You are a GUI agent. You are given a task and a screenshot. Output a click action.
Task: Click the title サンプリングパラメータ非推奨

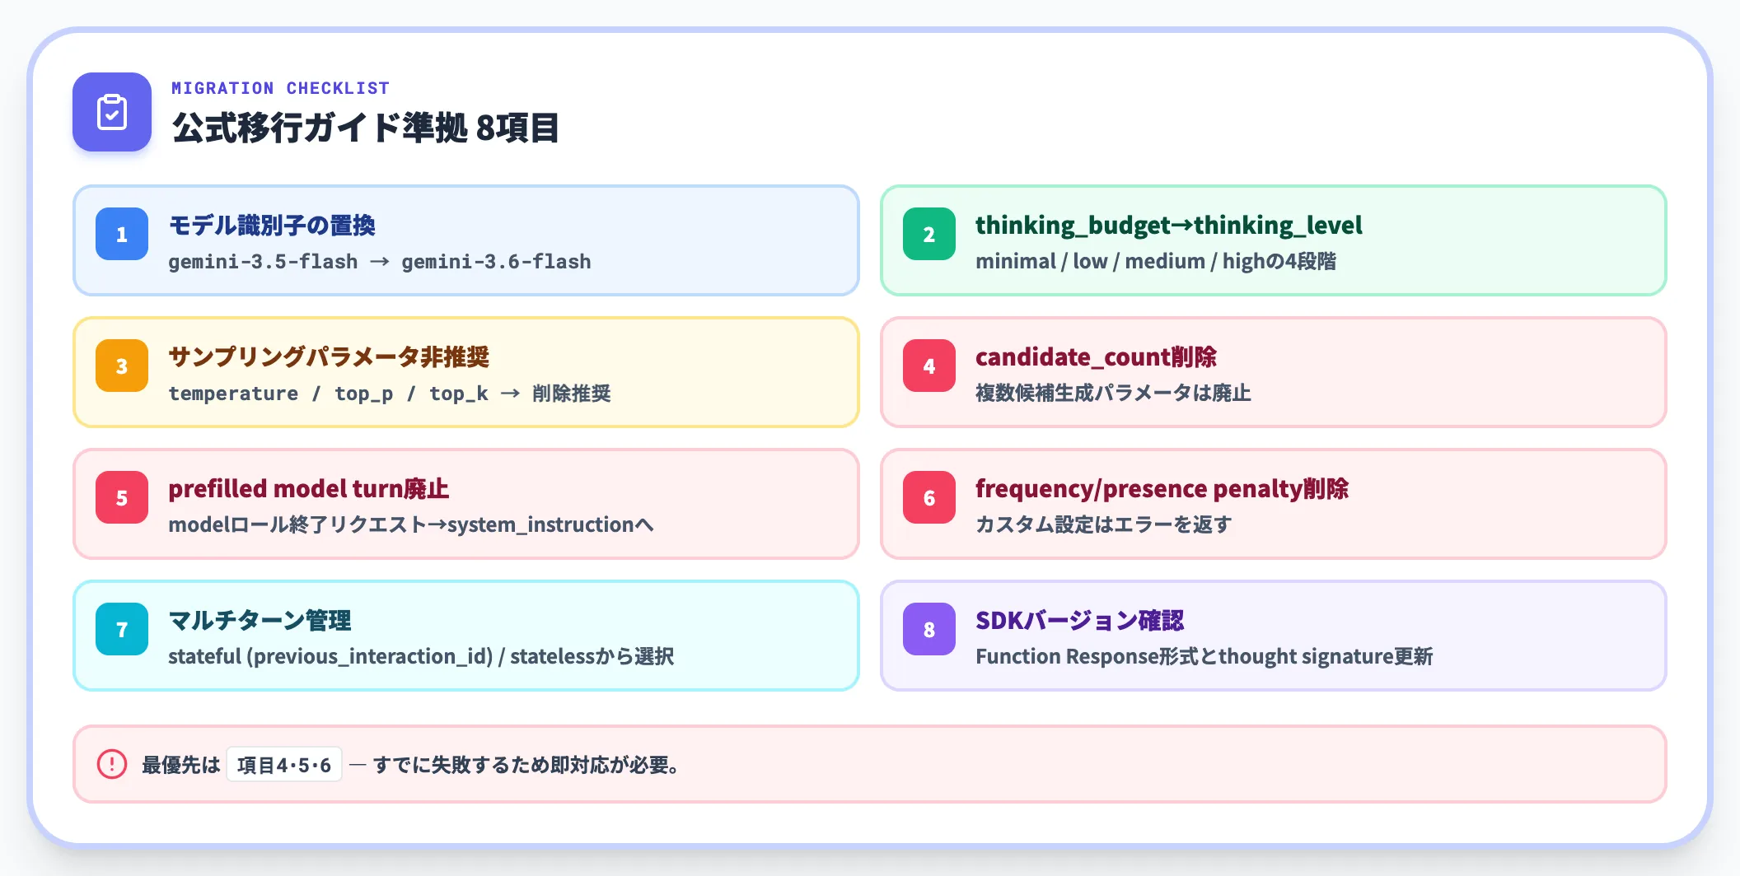click(329, 356)
